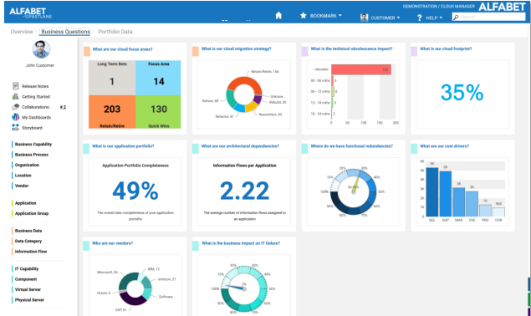
Task: Open 'What are our architectural dependencies?' title
Action: (240, 146)
